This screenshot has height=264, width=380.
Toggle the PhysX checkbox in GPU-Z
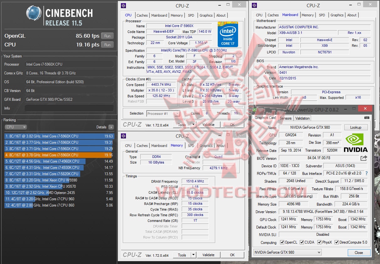coord(320,242)
